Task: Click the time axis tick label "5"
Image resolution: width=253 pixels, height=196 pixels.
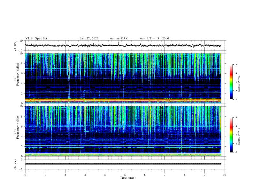Action: click(125, 175)
